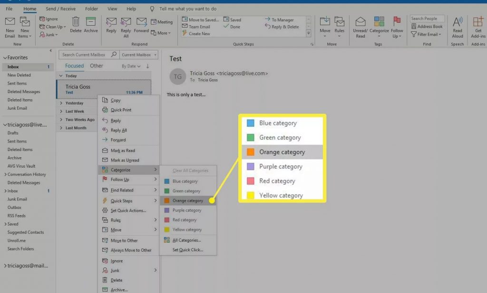Open Rules in the Move group
The height and width of the screenshot is (293, 487).
click(340, 26)
